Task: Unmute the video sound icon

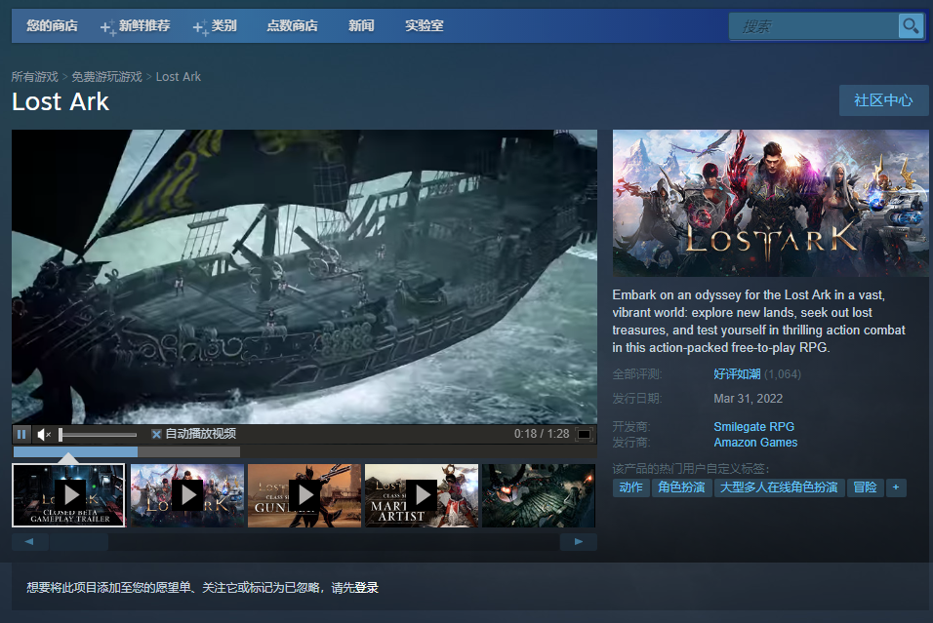Action: tap(44, 435)
